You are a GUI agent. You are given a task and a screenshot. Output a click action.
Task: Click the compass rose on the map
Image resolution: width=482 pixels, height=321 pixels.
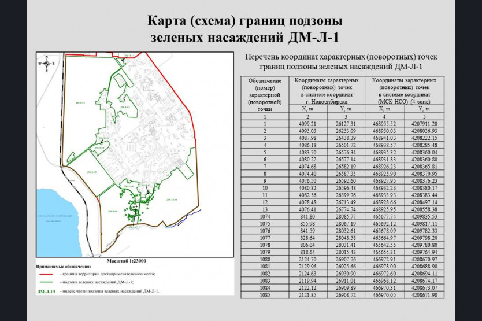tap(46, 64)
